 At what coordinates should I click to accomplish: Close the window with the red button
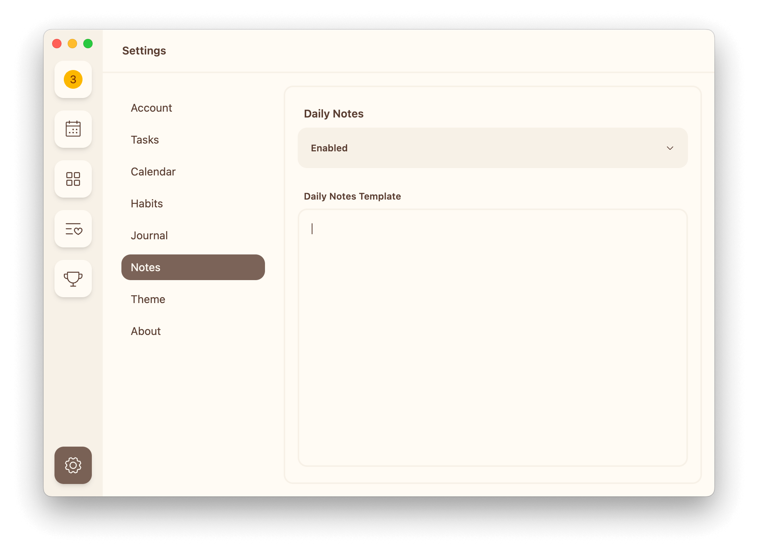[57, 44]
